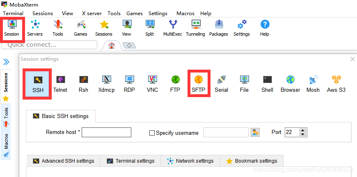Click the Port number field
The image size is (357, 177).
pos(292,132)
